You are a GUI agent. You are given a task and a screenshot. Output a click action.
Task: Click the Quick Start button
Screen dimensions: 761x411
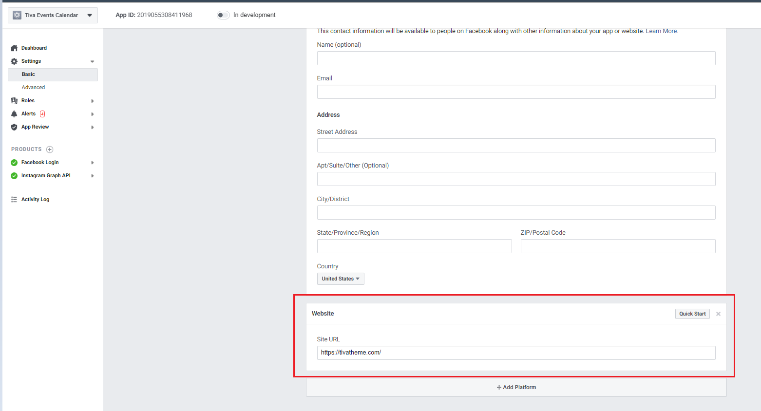point(692,314)
